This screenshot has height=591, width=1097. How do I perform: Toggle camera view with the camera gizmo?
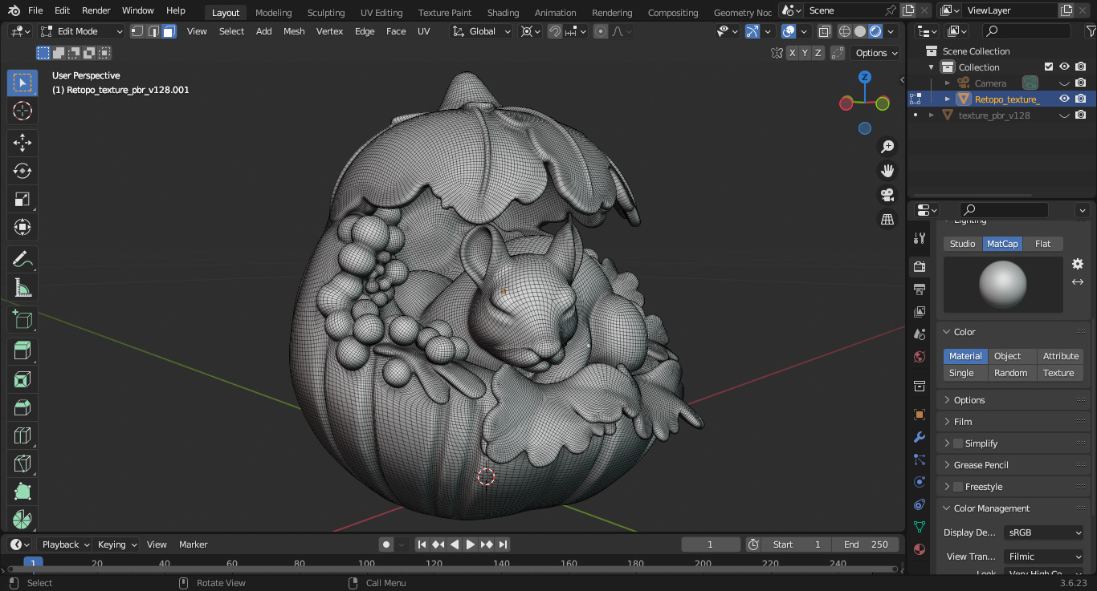click(x=887, y=195)
